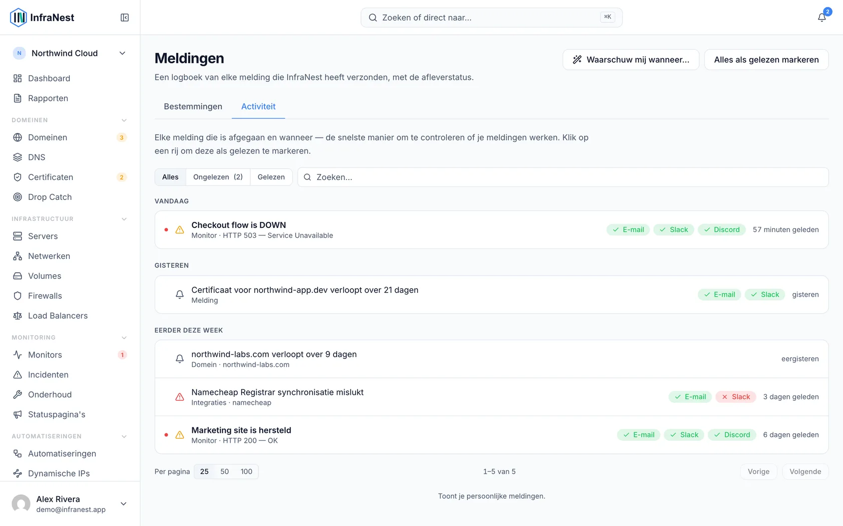Click the warning icon on Checkout flow row
Viewport: 843px width, 526px height.
(180, 230)
